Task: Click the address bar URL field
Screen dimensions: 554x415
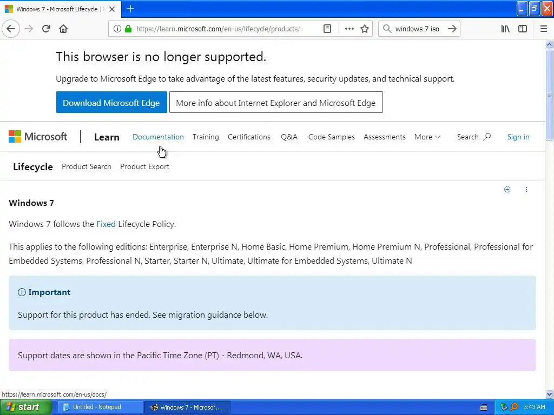Action: click(x=219, y=29)
